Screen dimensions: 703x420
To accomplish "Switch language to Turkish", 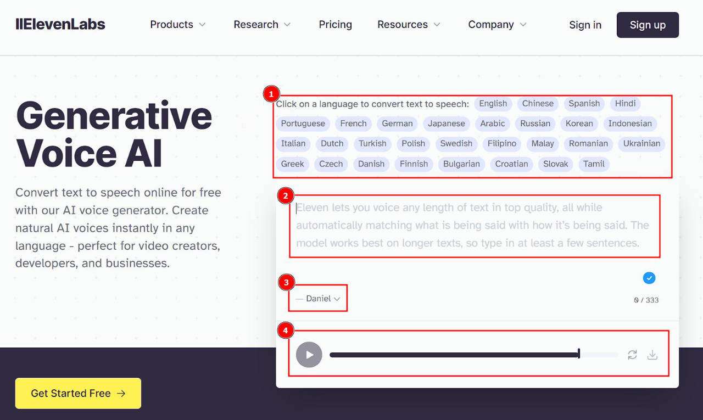I will click(373, 144).
